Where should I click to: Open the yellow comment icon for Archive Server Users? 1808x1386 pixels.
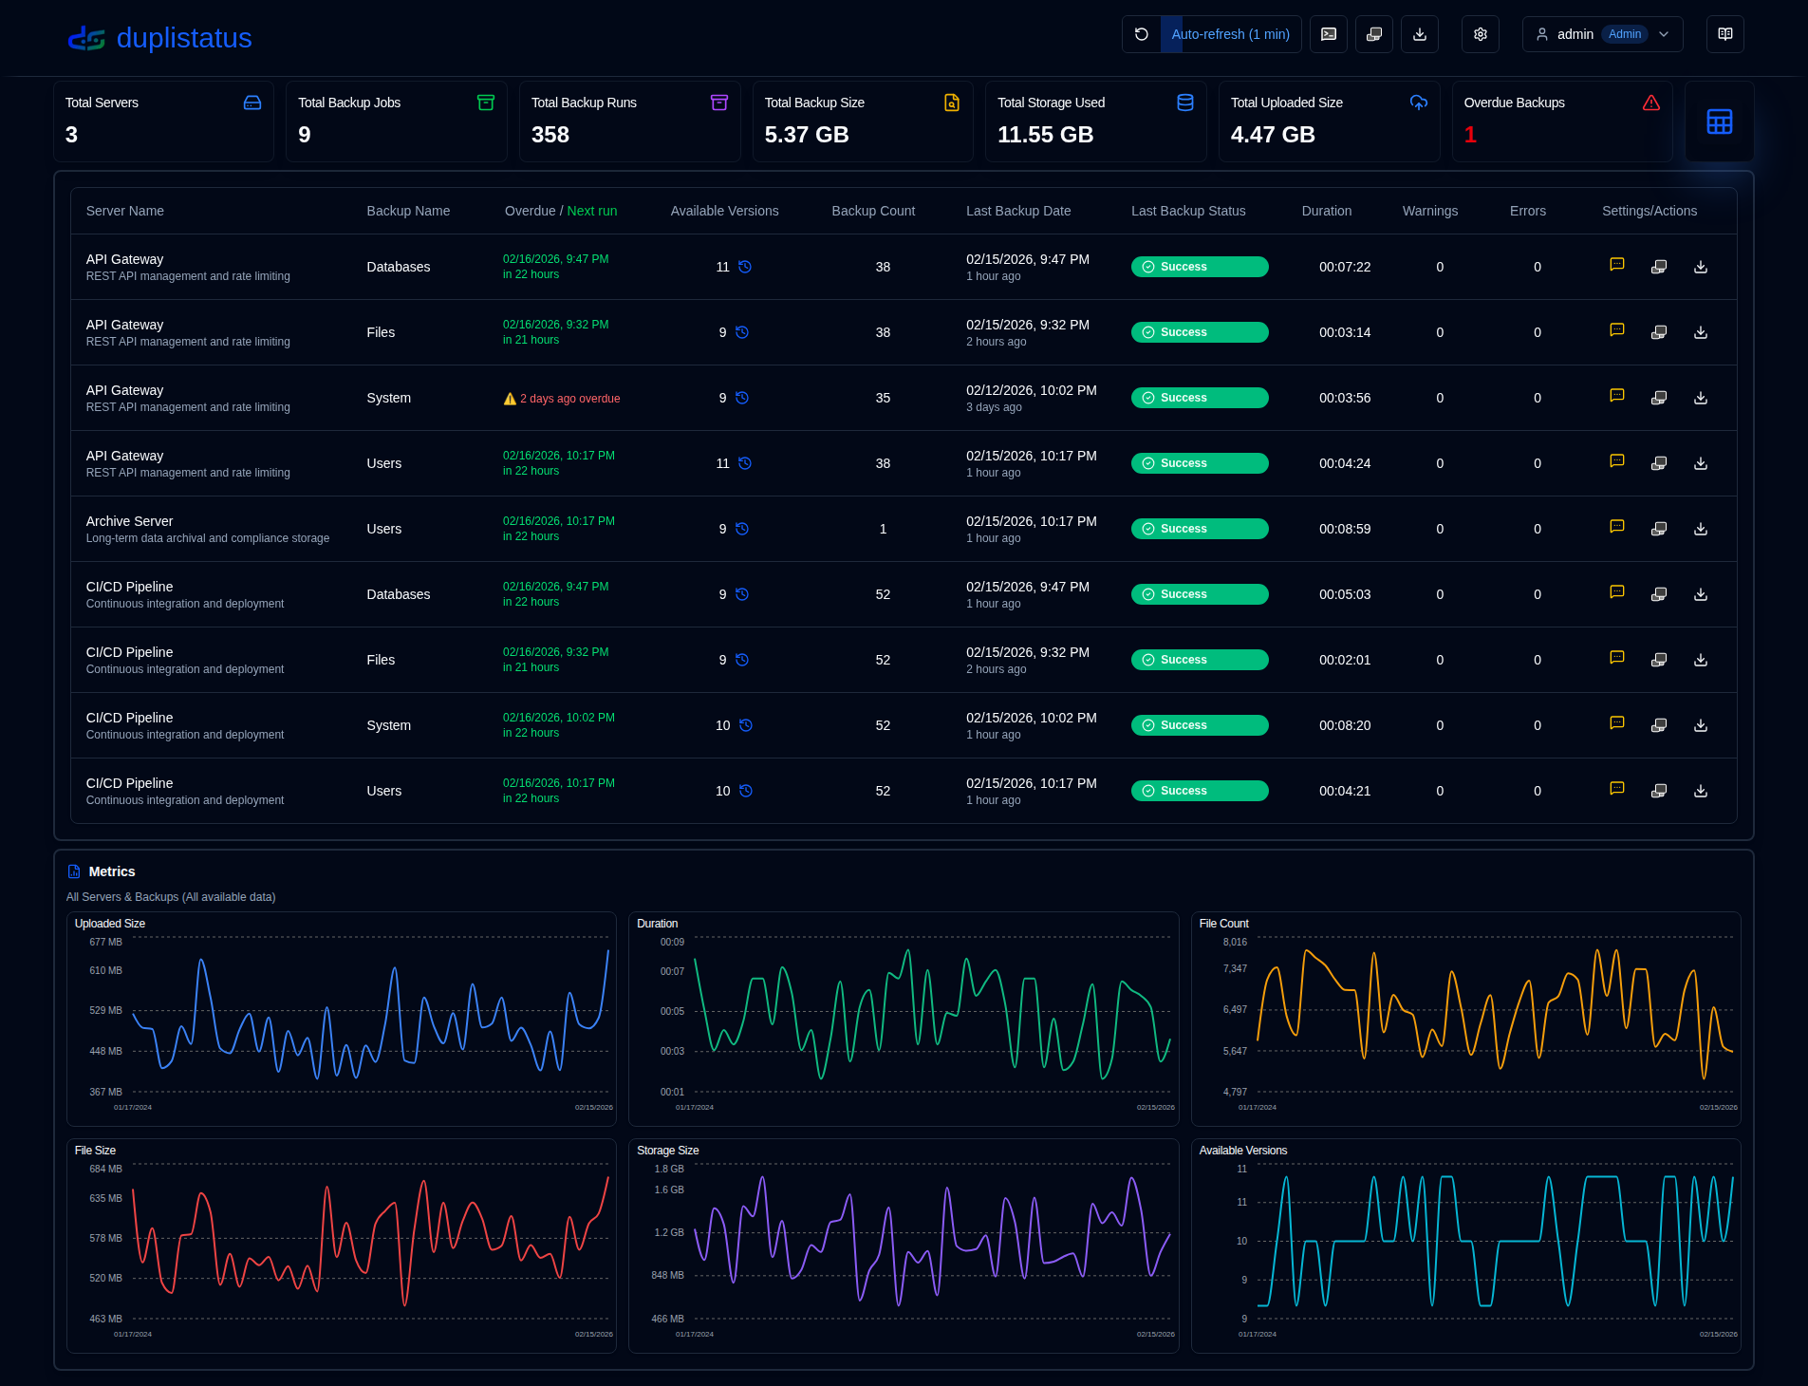(1616, 526)
